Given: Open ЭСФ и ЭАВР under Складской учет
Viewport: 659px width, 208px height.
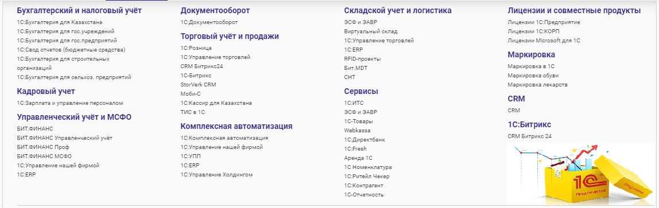Looking at the screenshot, I should point(360,22).
